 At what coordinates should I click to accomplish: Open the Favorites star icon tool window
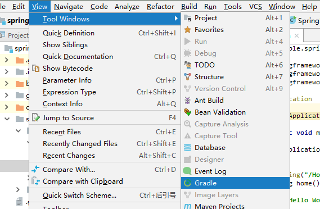point(187,30)
